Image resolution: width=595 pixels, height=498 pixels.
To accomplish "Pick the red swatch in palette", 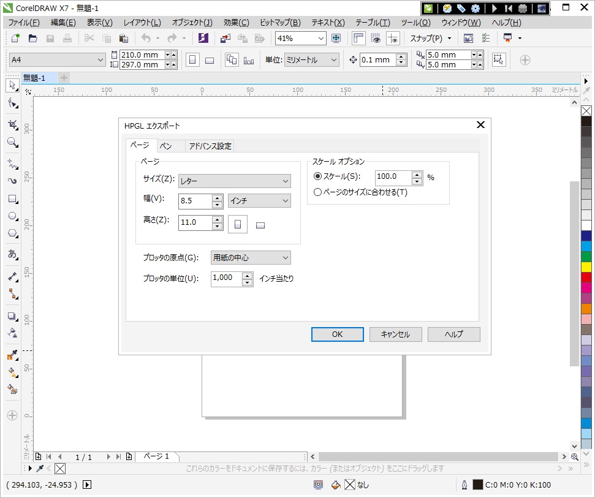I will coord(586,277).
